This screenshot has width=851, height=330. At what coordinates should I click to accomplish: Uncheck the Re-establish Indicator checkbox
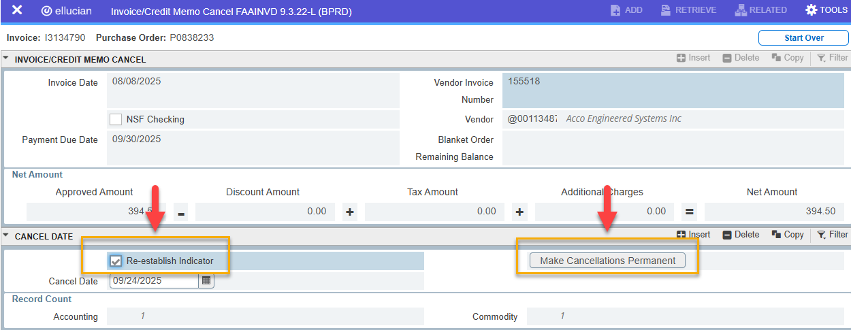[x=116, y=261]
